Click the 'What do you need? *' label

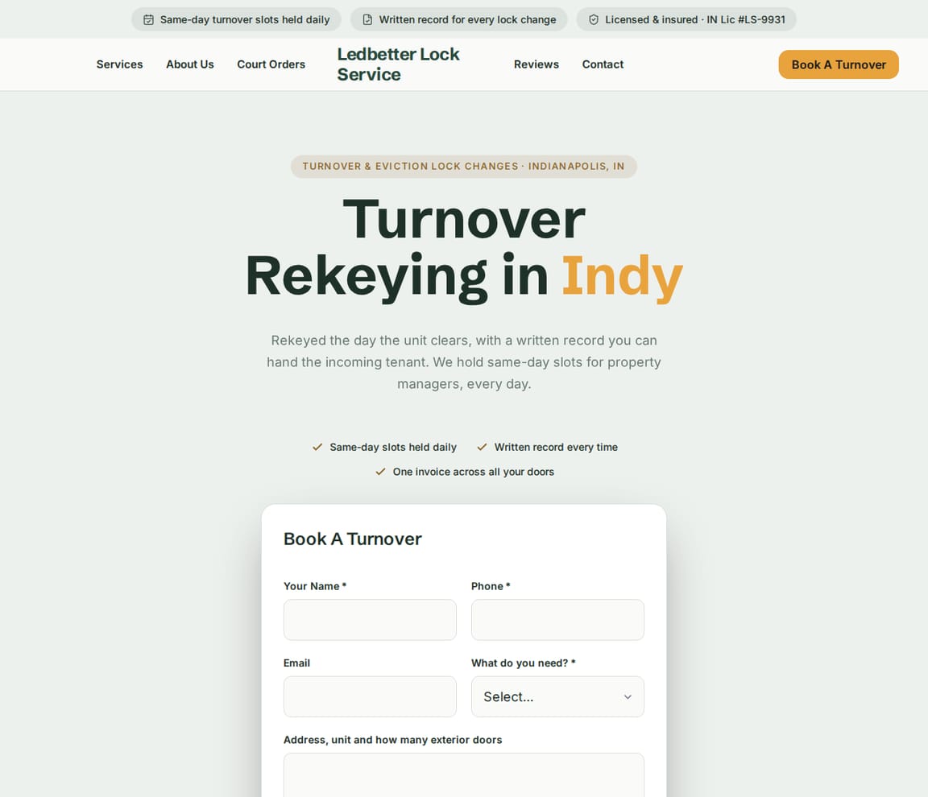pos(523,663)
